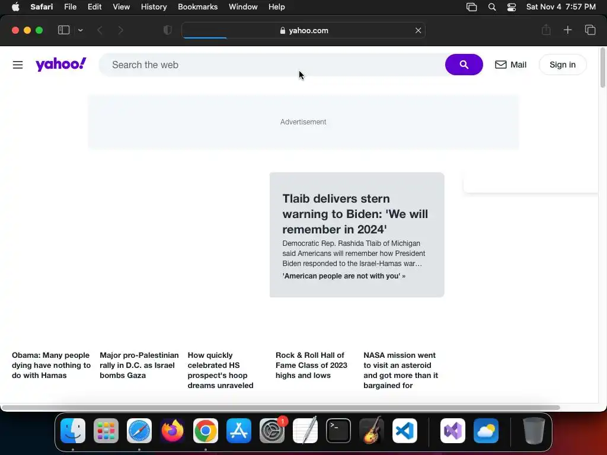Open the Window menu

pyautogui.click(x=243, y=7)
